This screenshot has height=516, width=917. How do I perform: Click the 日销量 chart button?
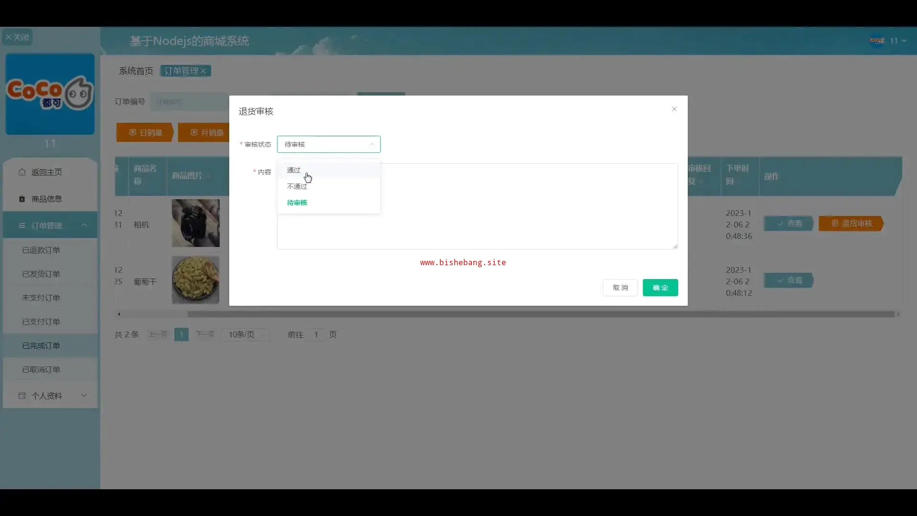[145, 132]
